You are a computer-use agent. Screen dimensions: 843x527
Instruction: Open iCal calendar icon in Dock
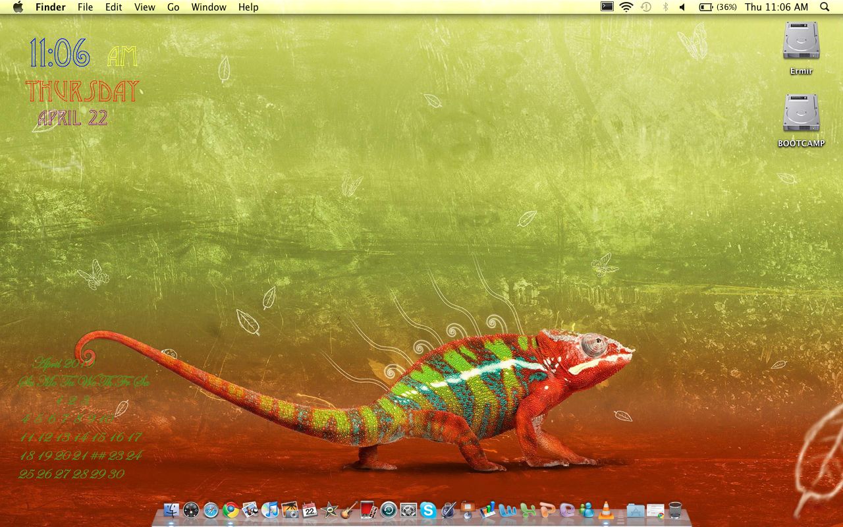[x=310, y=510]
